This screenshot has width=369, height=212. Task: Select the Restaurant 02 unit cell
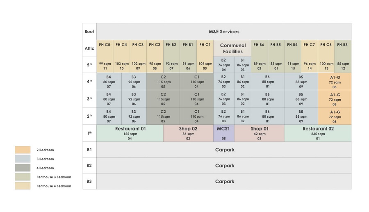318,133
